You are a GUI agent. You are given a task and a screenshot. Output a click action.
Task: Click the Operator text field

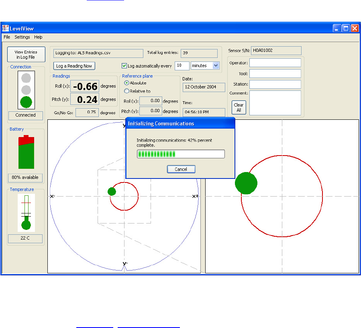click(275, 63)
